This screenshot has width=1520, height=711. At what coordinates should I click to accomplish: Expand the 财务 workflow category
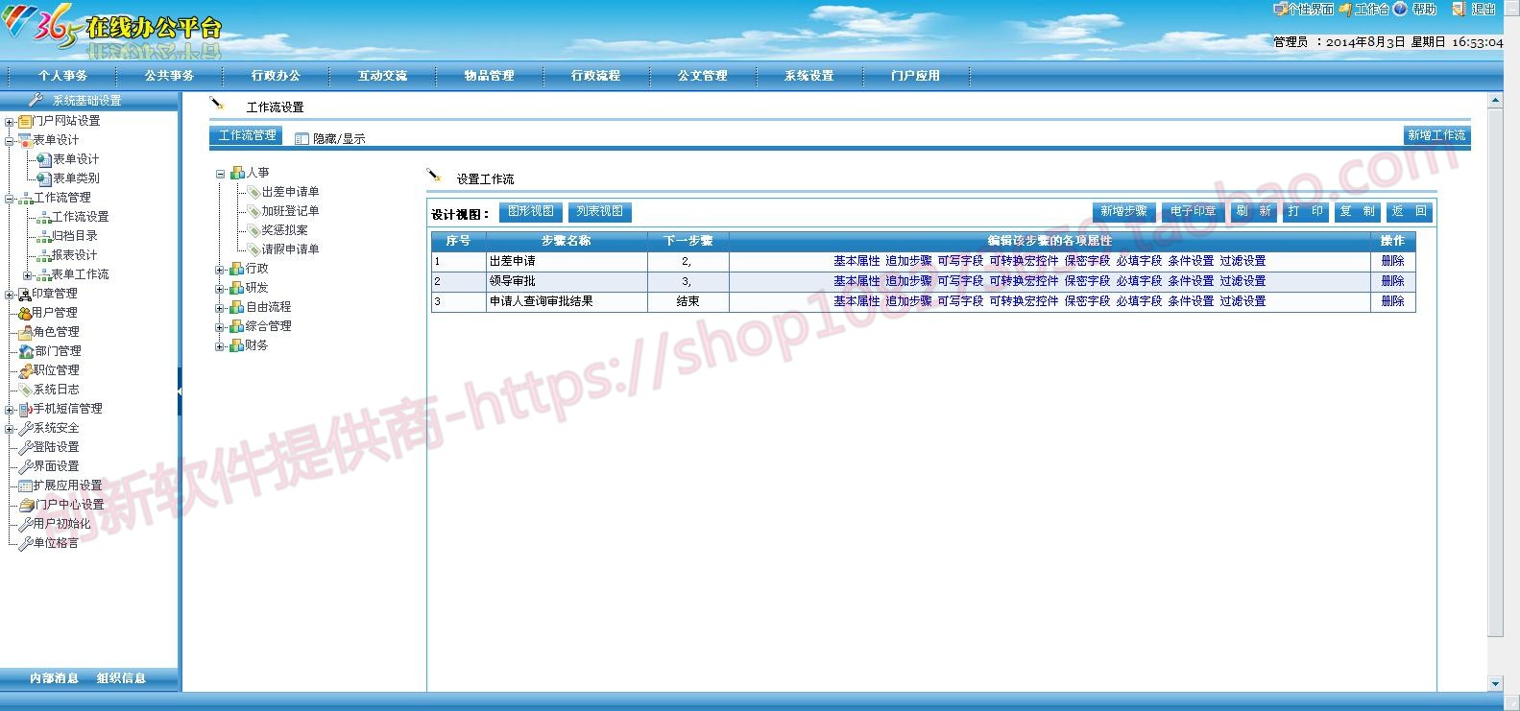[x=220, y=346]
